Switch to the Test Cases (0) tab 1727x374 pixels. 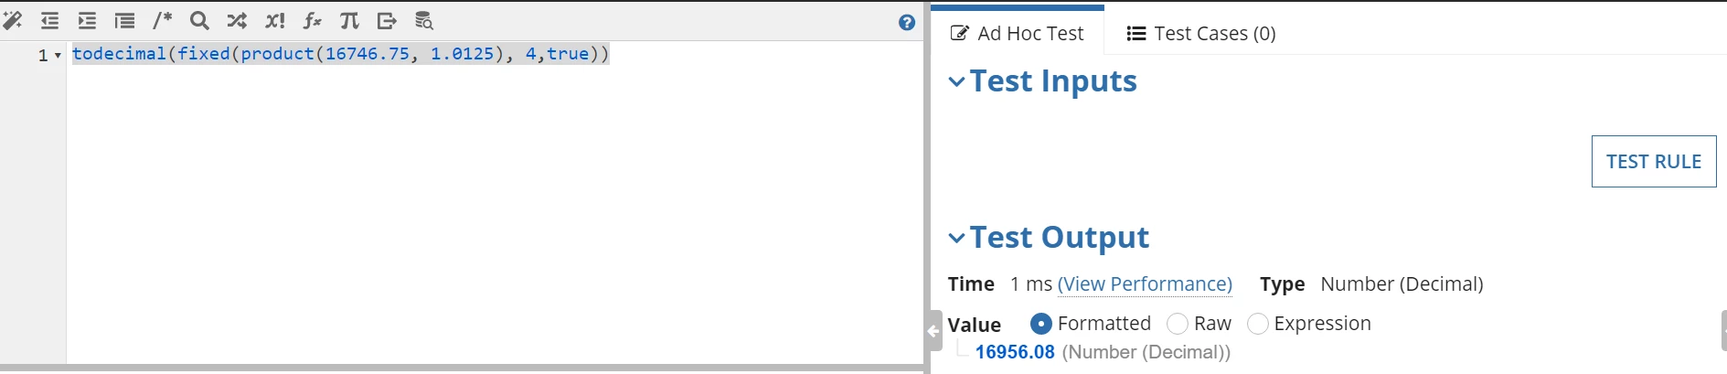1201,34
